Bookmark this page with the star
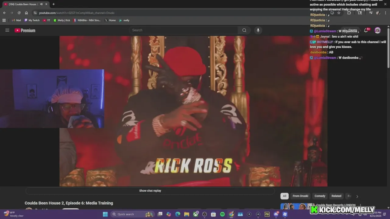The height and width of the screenshot is (219, 390). (339, 13)
